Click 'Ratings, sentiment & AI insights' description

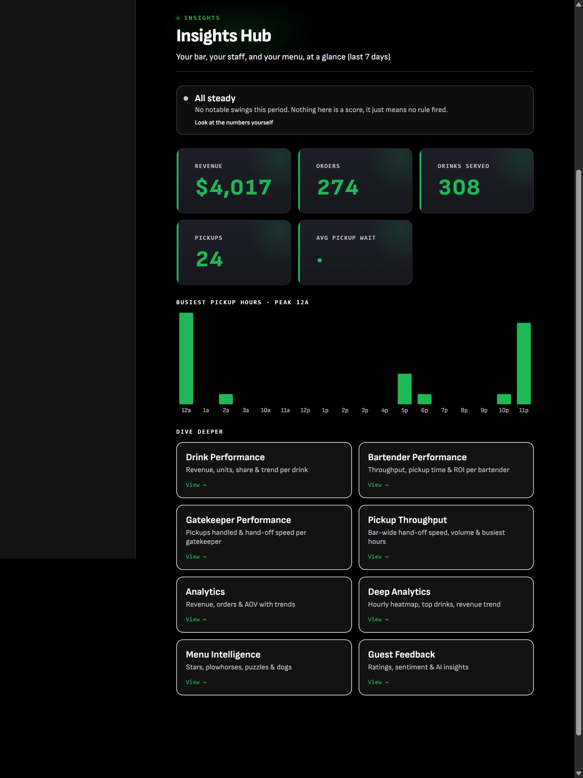(x=418, y=667)
